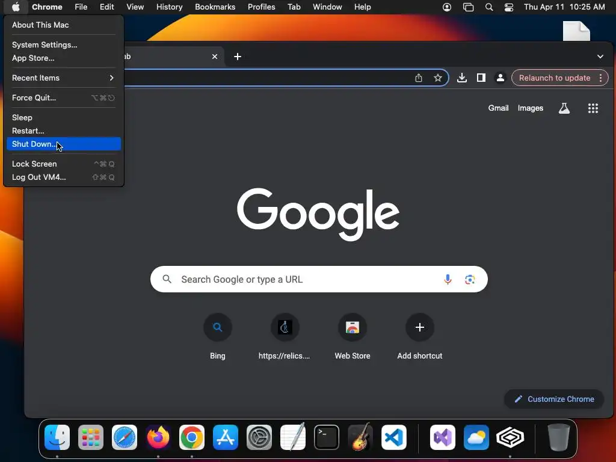Open the Images link

coord(531,108)
